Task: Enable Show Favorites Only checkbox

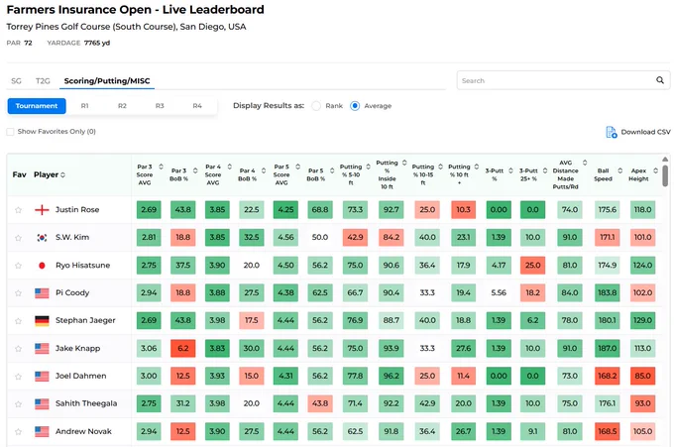Action: pos(10,132)
